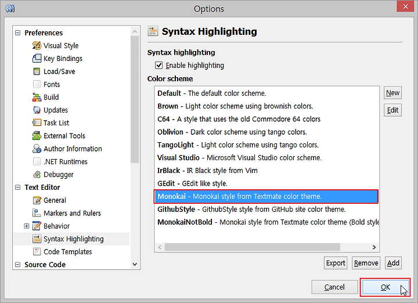The image size is (418, 303).
Task: Click the blank Fonts icon
Action: (37, 84)
